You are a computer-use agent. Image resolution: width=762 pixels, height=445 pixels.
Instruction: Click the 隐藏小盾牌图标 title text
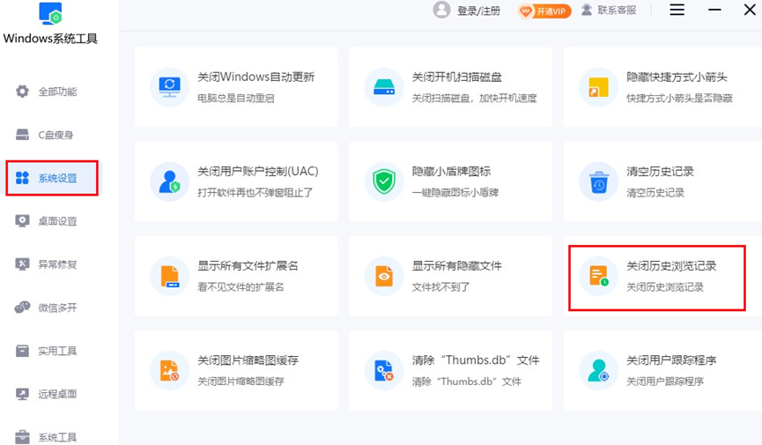(451, 171)
